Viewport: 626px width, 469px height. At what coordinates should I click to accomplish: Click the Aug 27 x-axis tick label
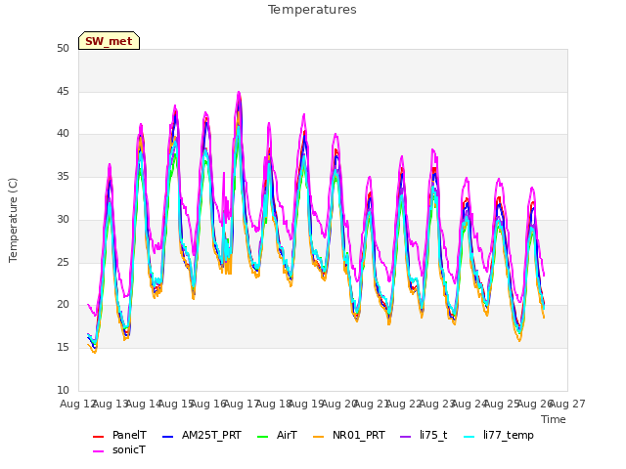[x=567, y=404]
